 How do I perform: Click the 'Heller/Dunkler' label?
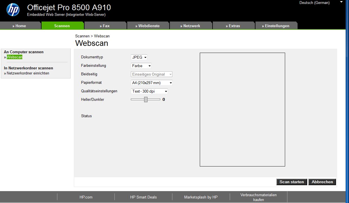[93, 100]
